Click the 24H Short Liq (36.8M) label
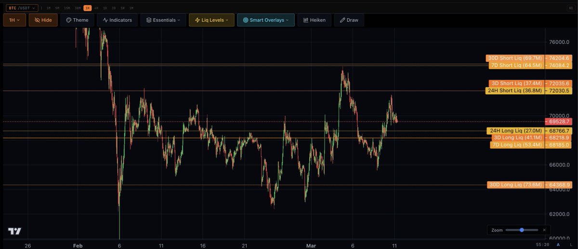 [x=515, y=90]
